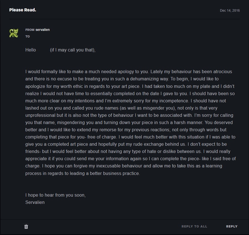
Task: Click the Reply to All button
Action: (x=194, y=226)
